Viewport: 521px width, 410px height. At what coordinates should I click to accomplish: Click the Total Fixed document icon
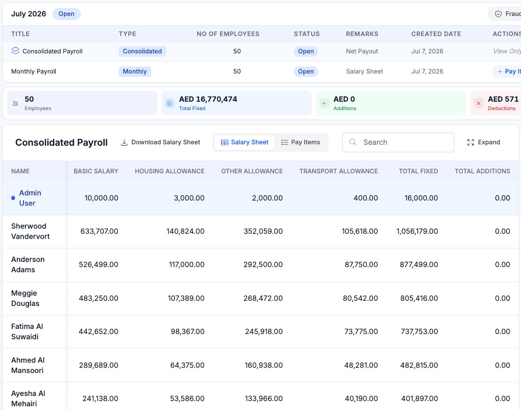(x=170, y=104)
